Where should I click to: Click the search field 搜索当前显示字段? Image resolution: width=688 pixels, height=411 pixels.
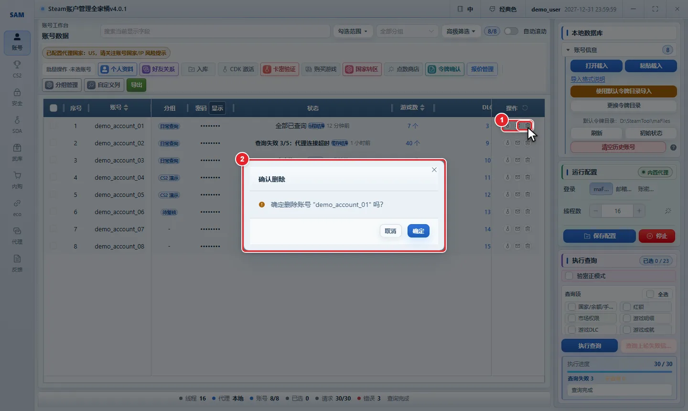[x=215, y=31]
